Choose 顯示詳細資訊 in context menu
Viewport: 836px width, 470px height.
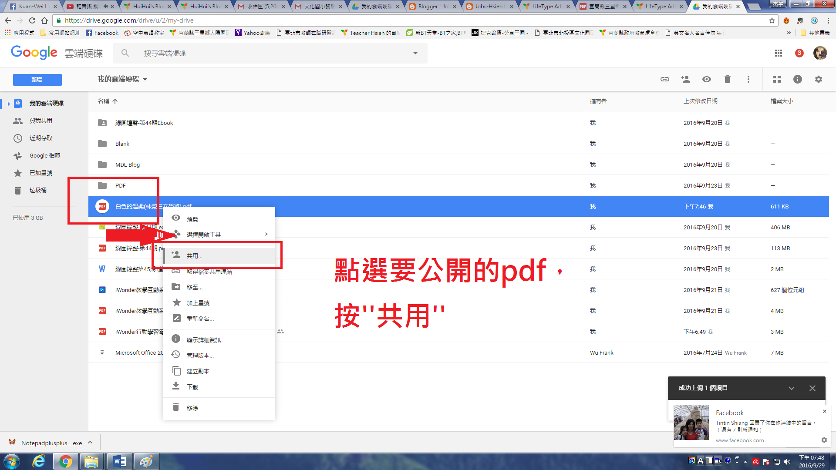[x=219, y=340]
